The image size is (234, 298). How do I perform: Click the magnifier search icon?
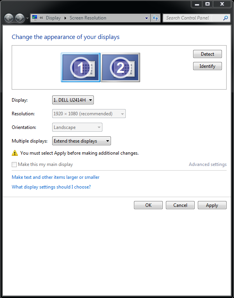coord(225,18)
